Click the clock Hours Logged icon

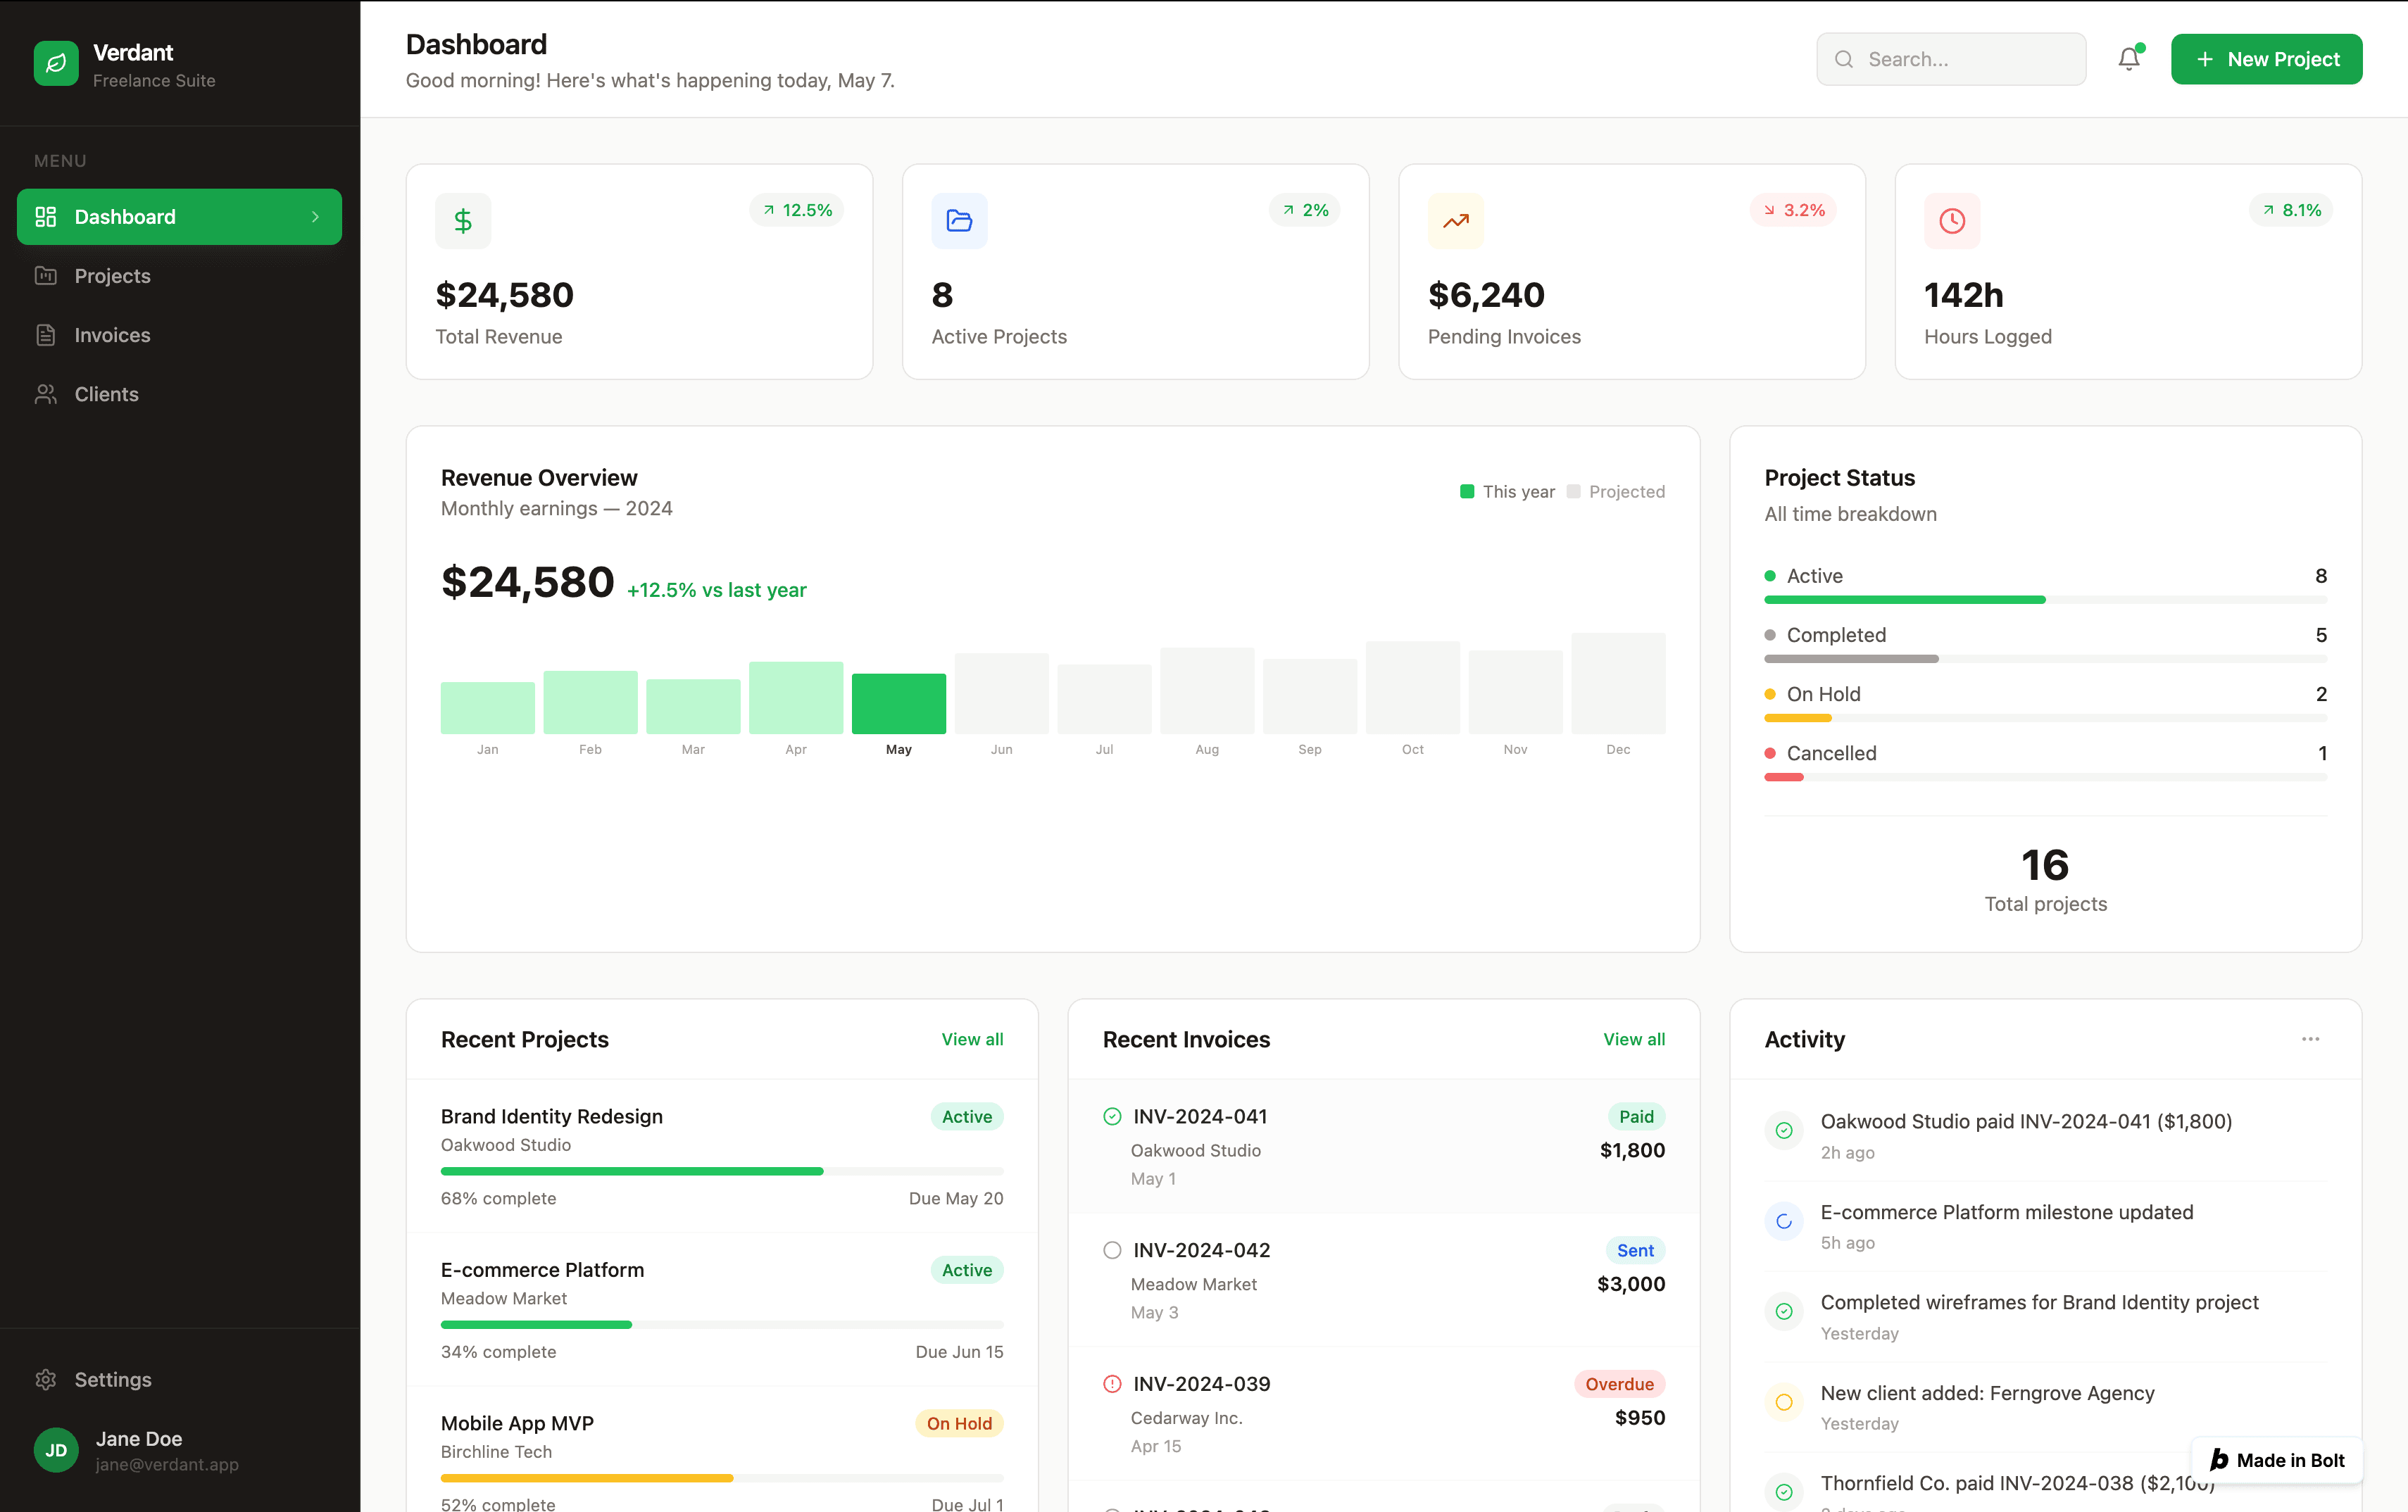click(1952, 220)
